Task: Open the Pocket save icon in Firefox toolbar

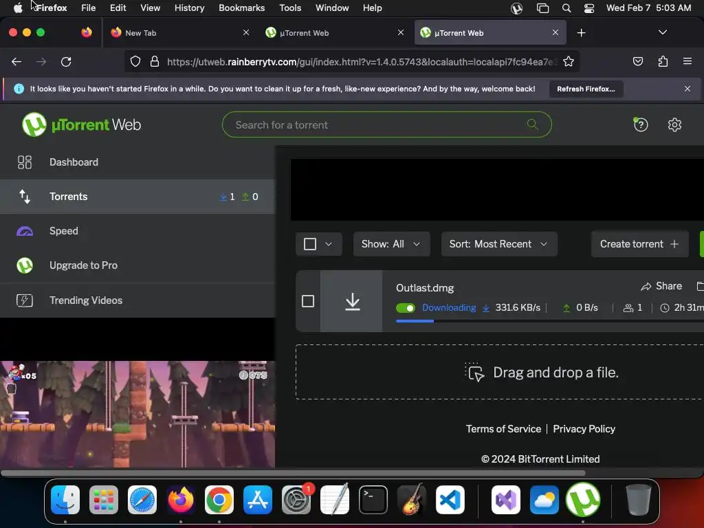Action: (x=637, y=61)
